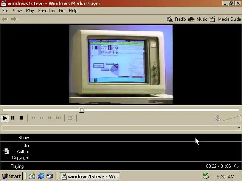Click the Playing status text

coord(17,166)
